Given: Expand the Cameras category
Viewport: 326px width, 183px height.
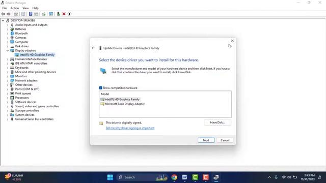Looking at the screenshot, I should pos(8,38).
